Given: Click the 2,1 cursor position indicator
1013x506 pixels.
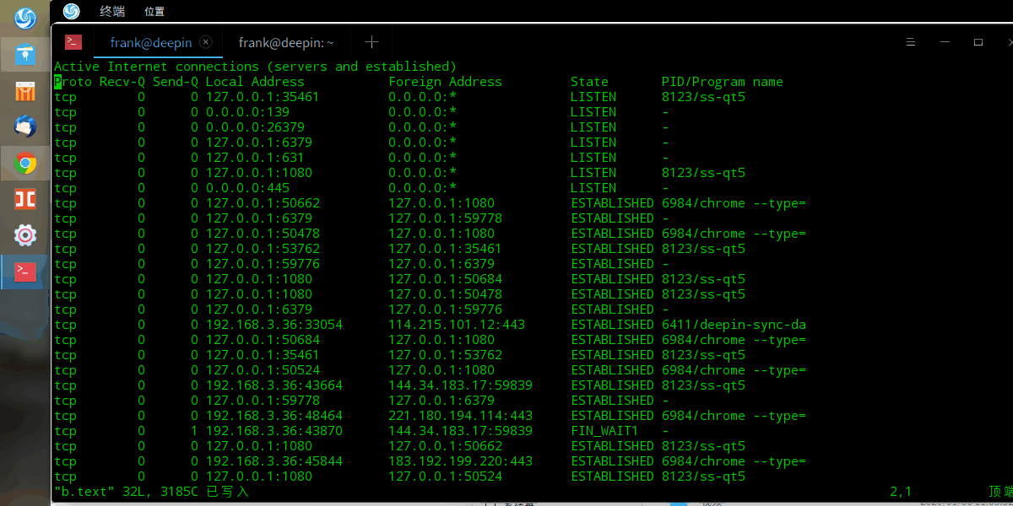Looking at the screenshot, I should click(902, 492).
